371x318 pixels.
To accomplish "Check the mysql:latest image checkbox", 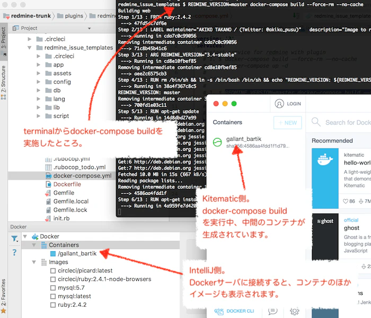I will [53, 296].
